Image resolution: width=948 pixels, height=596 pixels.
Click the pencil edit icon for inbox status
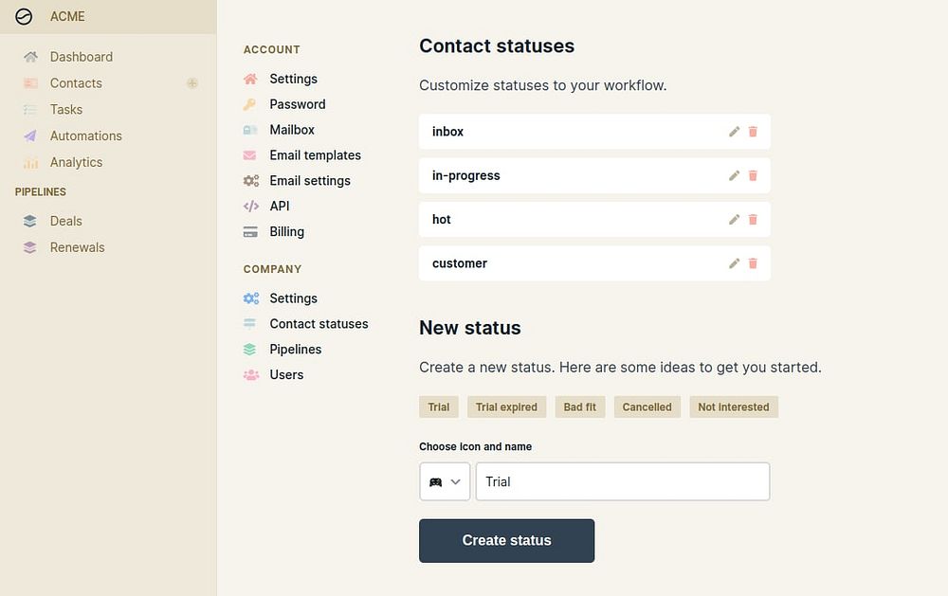[x=734, y=132]
